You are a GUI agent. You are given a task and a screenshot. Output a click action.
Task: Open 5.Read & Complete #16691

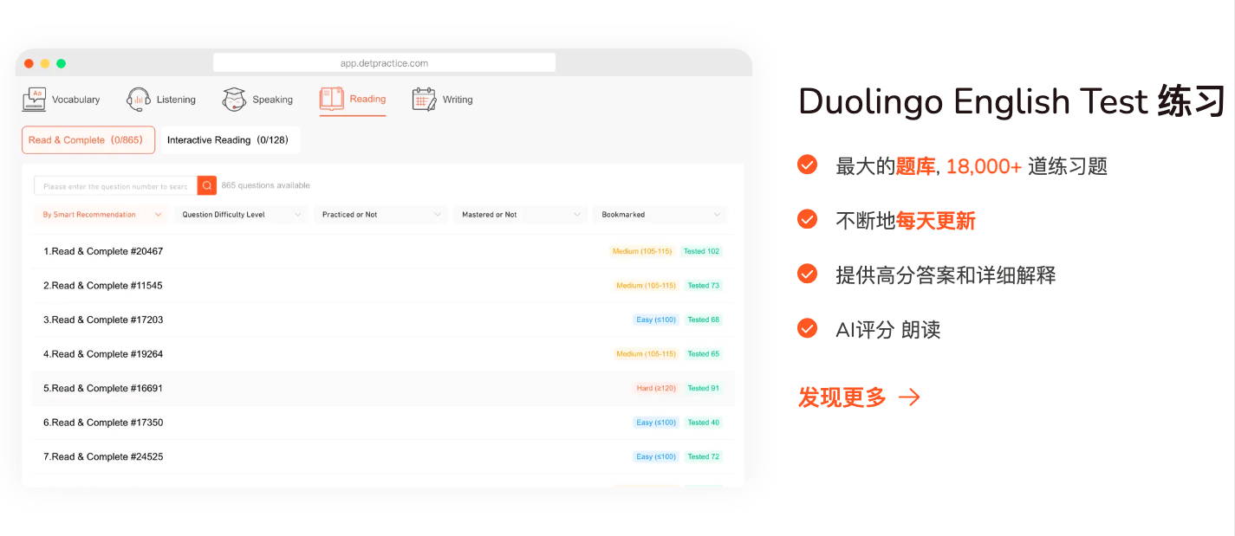[x=383, y=388]
